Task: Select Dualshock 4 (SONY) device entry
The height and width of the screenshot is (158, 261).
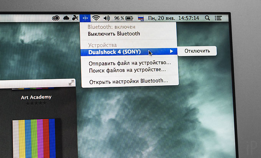Action: click(x=129, y=52)
